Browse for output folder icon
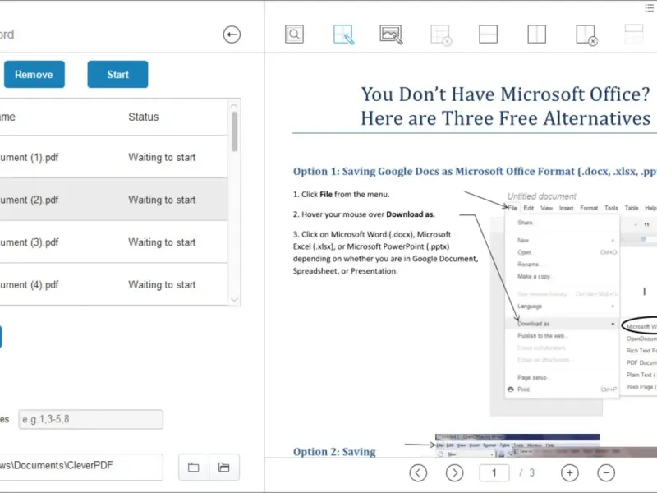Image resolution: width=657 pixels, height=493 pixels. click(x=194, y=467)
